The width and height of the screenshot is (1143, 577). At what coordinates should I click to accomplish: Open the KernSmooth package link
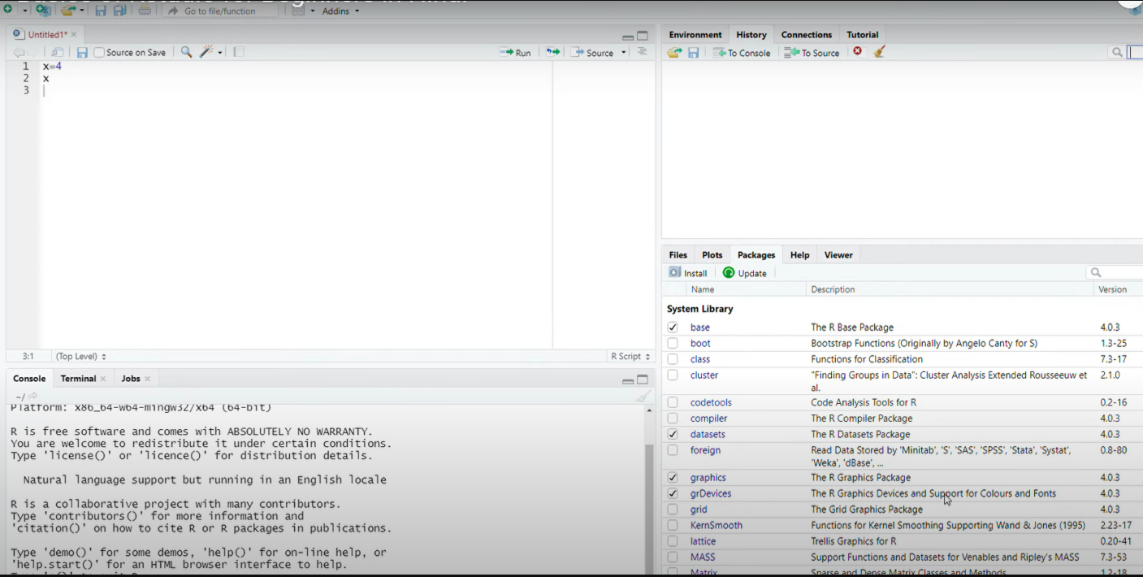(x=717, y=525)
